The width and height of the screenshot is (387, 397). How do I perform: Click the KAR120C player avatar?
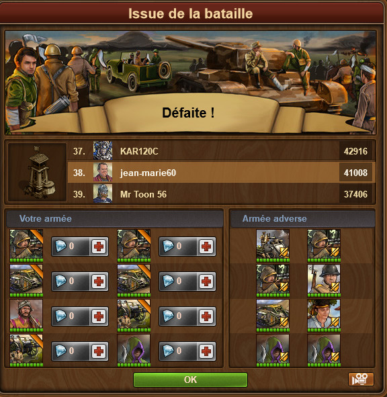click(103, 150)
